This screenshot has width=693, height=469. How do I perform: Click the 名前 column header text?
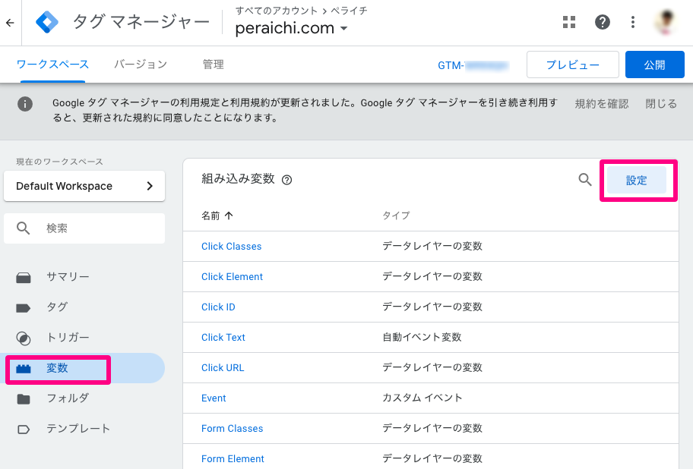click(210, 216)
